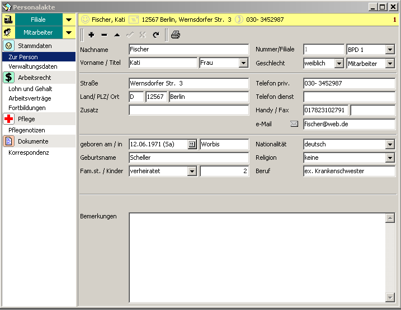Click the Mitarbeiter header button
401x310 pixels.
pyautogui.click(x=38, y=32)
